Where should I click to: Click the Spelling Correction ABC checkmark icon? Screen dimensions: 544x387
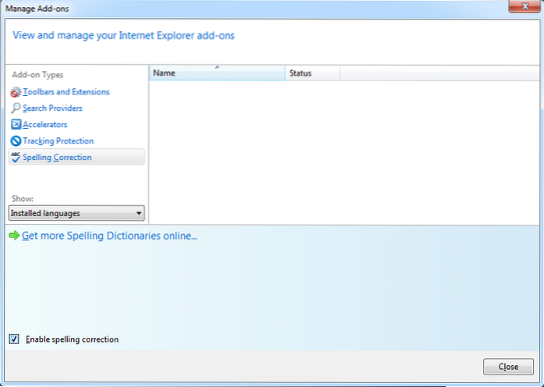coord(16,158)
